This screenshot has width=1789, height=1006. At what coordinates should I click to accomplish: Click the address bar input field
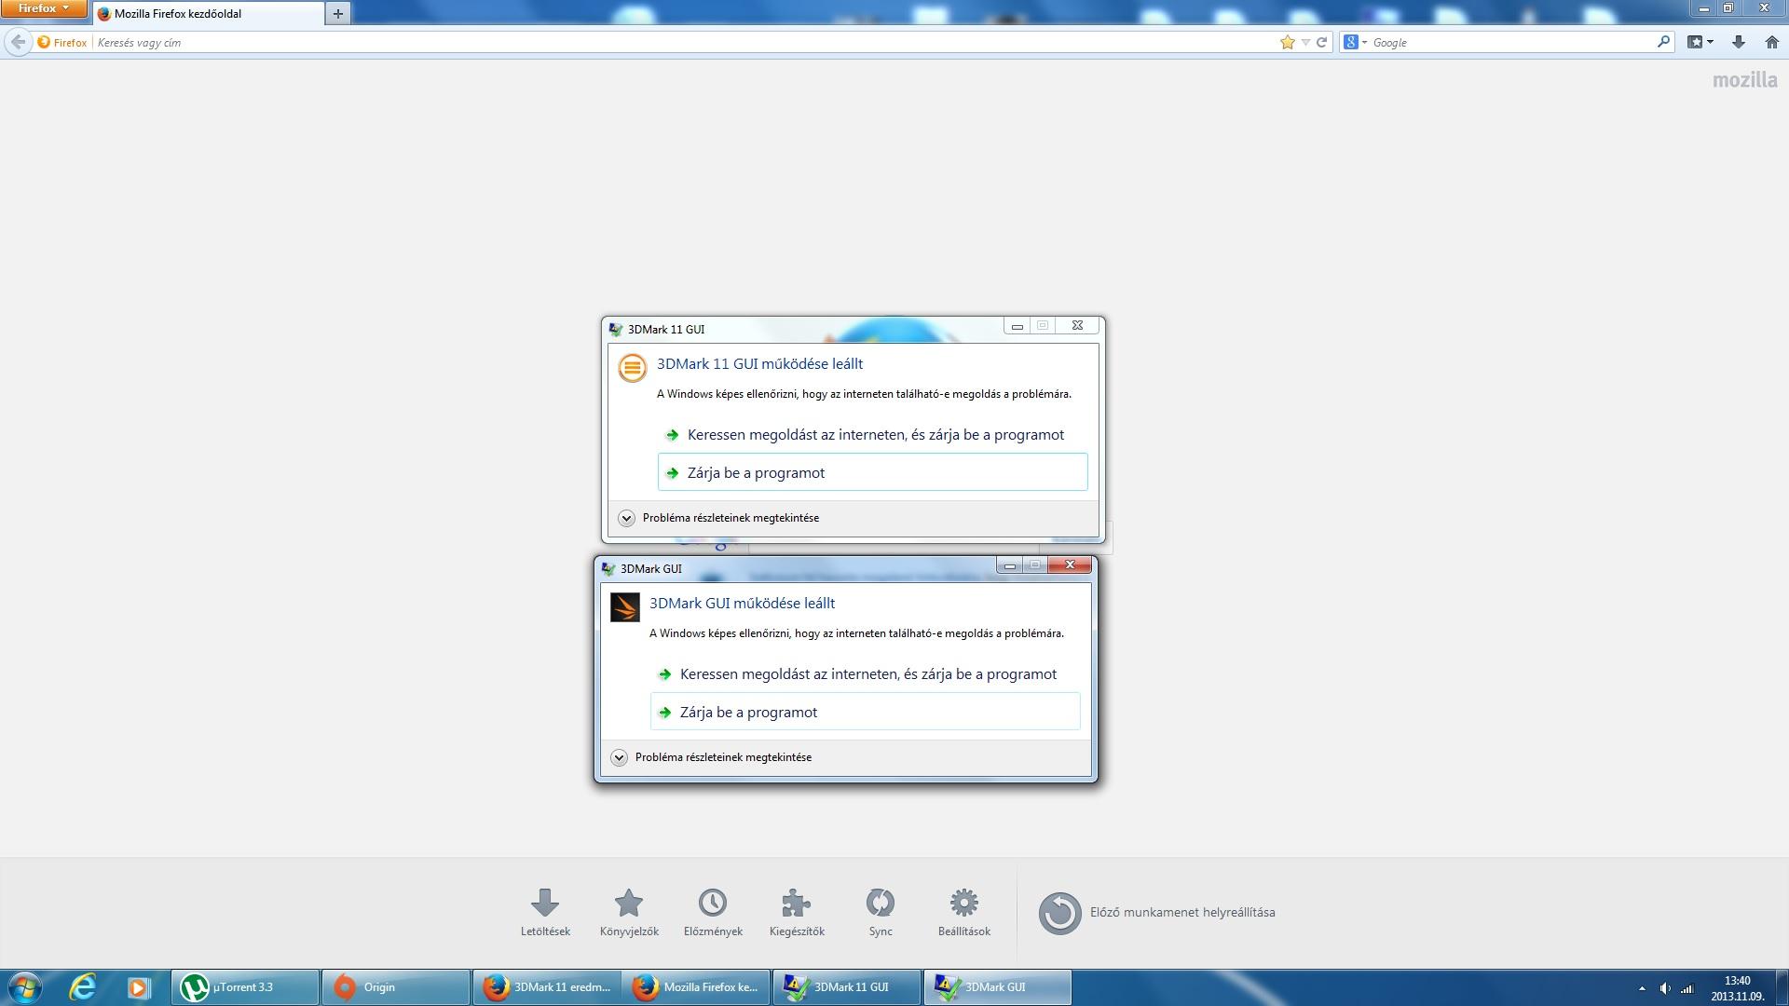click(x=652, y=42)
